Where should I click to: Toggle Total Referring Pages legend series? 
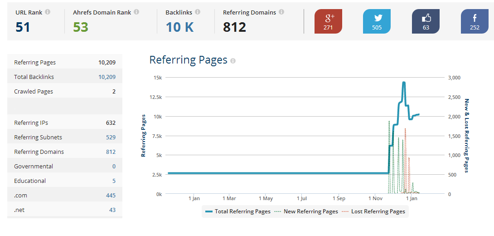tap(238, 211)
